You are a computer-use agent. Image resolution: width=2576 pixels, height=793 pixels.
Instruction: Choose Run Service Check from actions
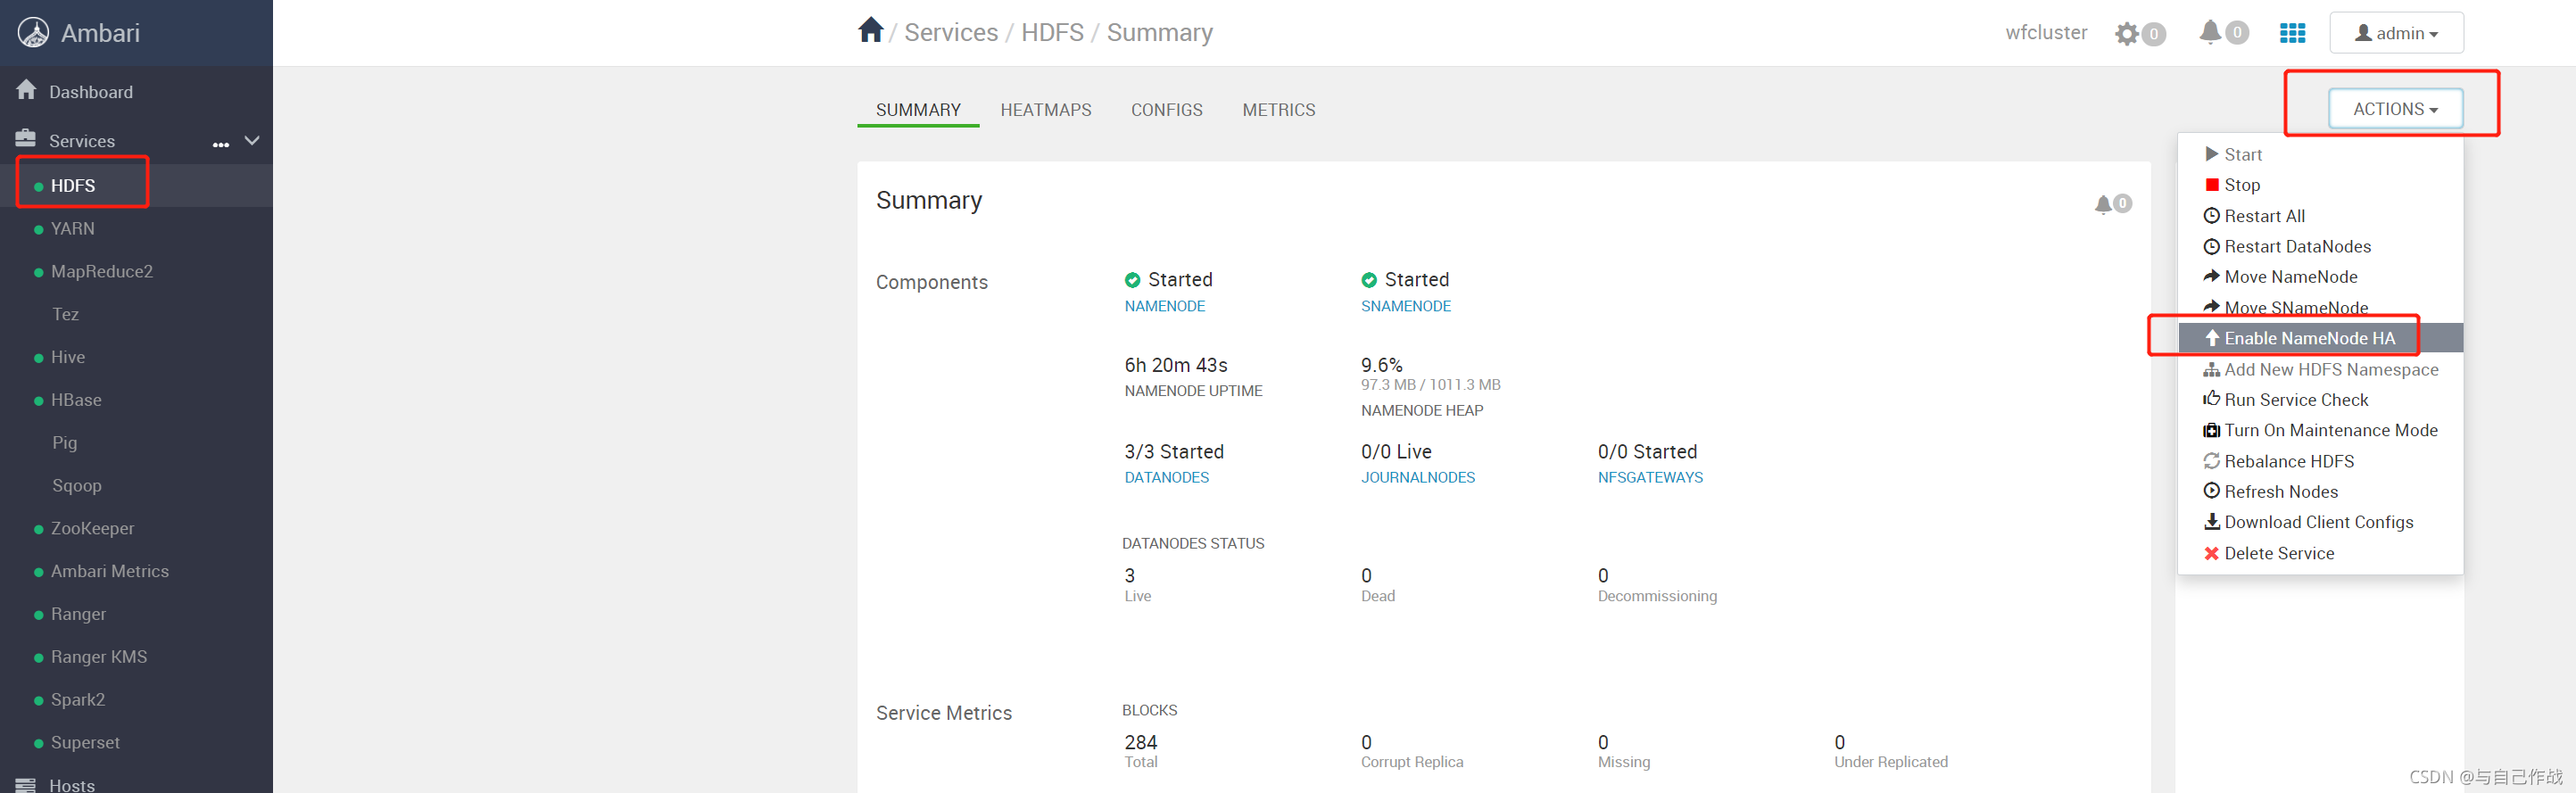pos(2295,400)
